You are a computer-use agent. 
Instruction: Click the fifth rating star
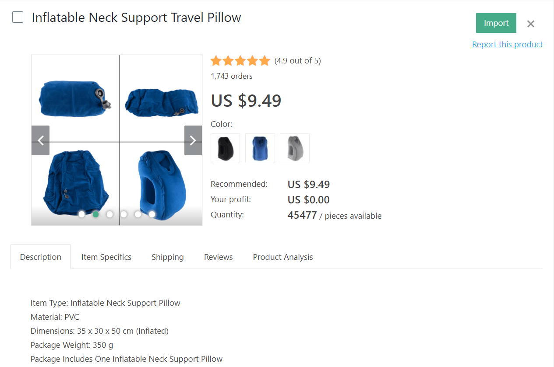coord(265,60)
